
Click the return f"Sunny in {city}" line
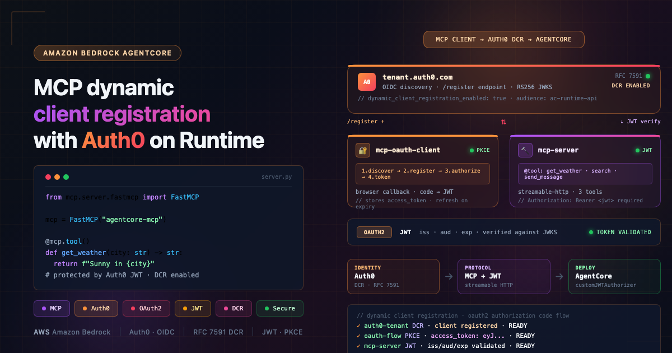pyautogui.click(x=104, y=264)
